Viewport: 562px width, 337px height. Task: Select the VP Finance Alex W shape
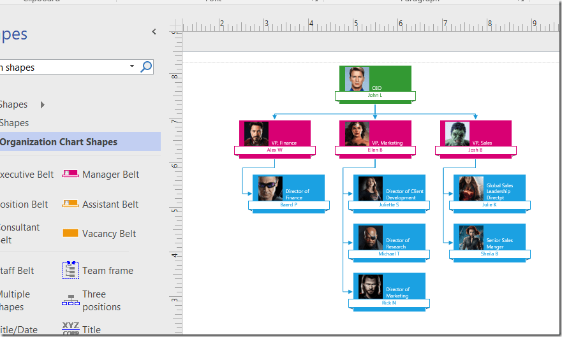tap(275, 139)
